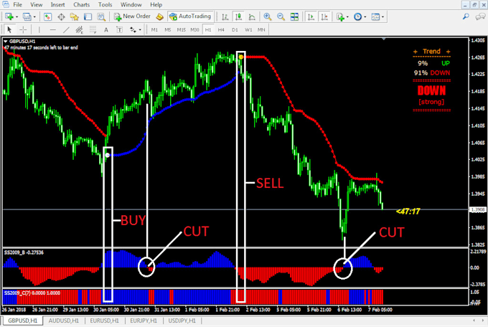488x327 pixels.
Task: Open the Indicators dropdown arrow
Action: (347, 16)
